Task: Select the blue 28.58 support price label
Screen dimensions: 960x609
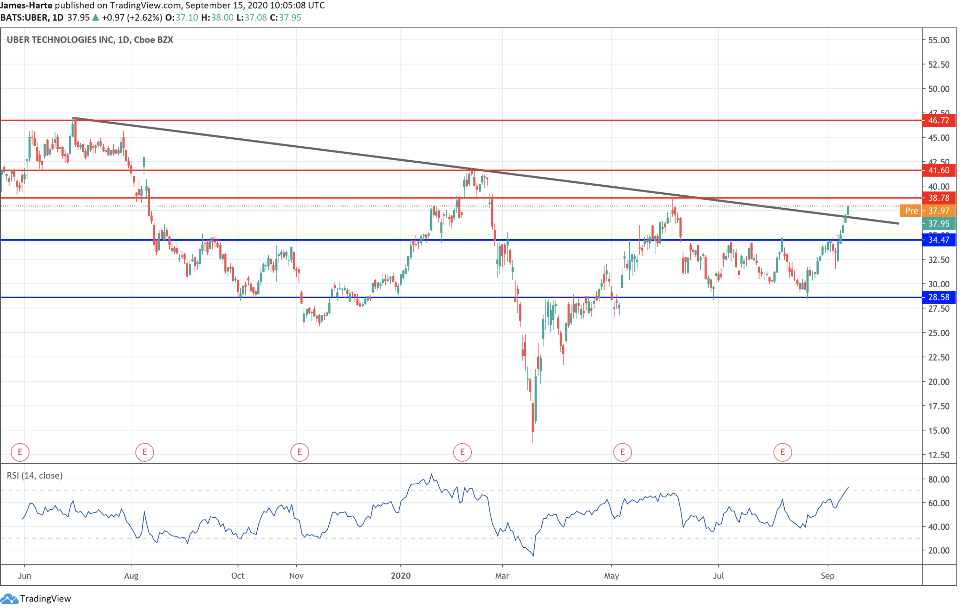Action: [x=938, y=298]
